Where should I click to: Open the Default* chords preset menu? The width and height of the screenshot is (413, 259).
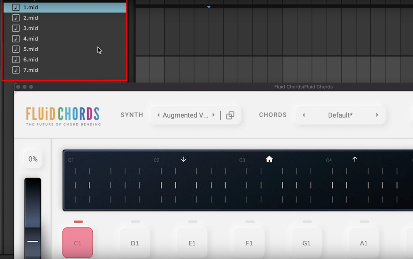click(340, 115)
